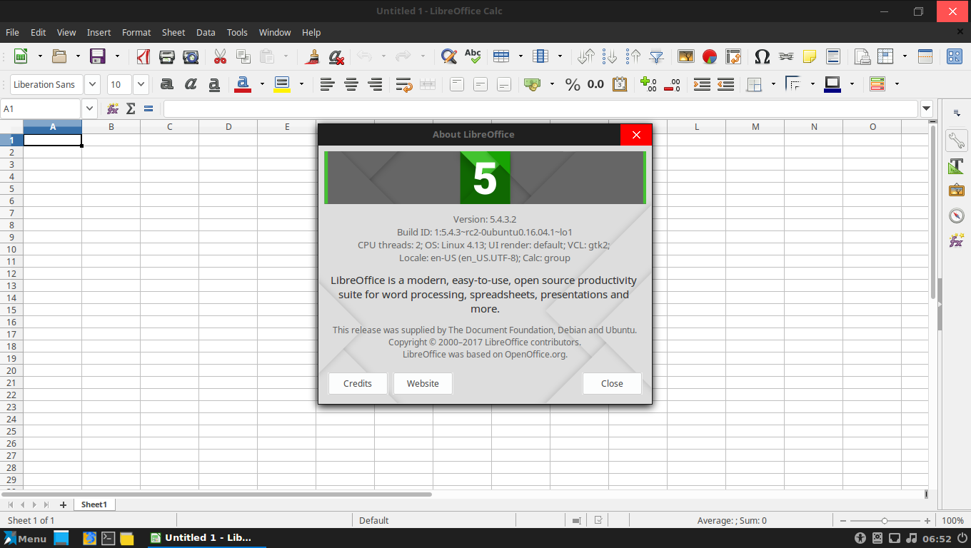Open the Tools menu
This screenshot has height=548, width=971.
[x=237, y=32]
